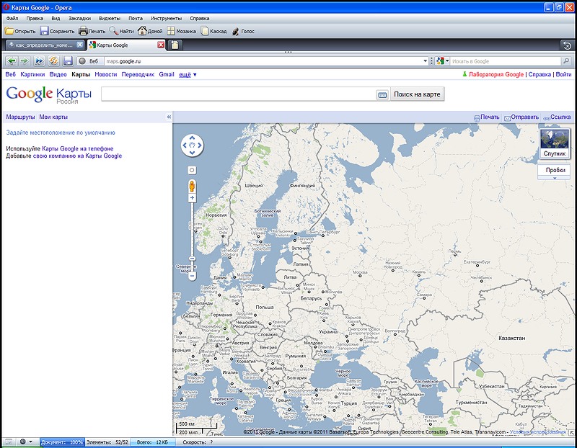Toggle the Пробки traffic layer
Image resolution: width=577 pixels, height=448 pixels.
point(555,171)
